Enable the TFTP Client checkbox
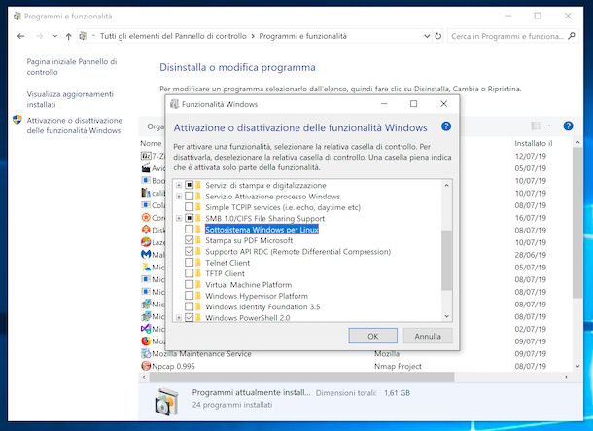The width and height of the screenshot is (593, 431). coord(189,273)
